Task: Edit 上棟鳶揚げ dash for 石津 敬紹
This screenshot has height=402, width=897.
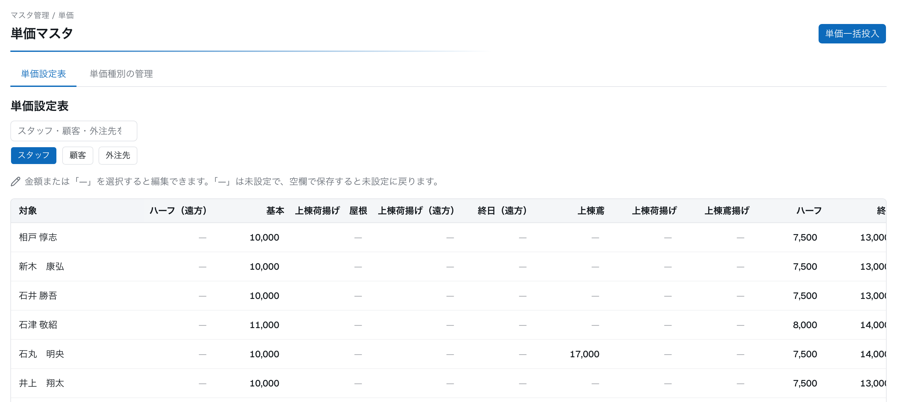Action: point(740,325)
